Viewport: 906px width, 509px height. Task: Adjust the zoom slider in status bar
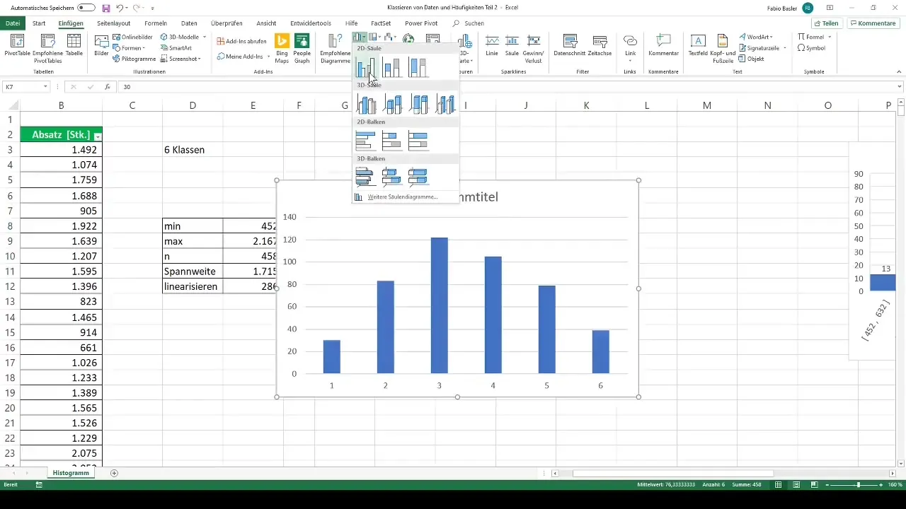[x=859, y=485]
